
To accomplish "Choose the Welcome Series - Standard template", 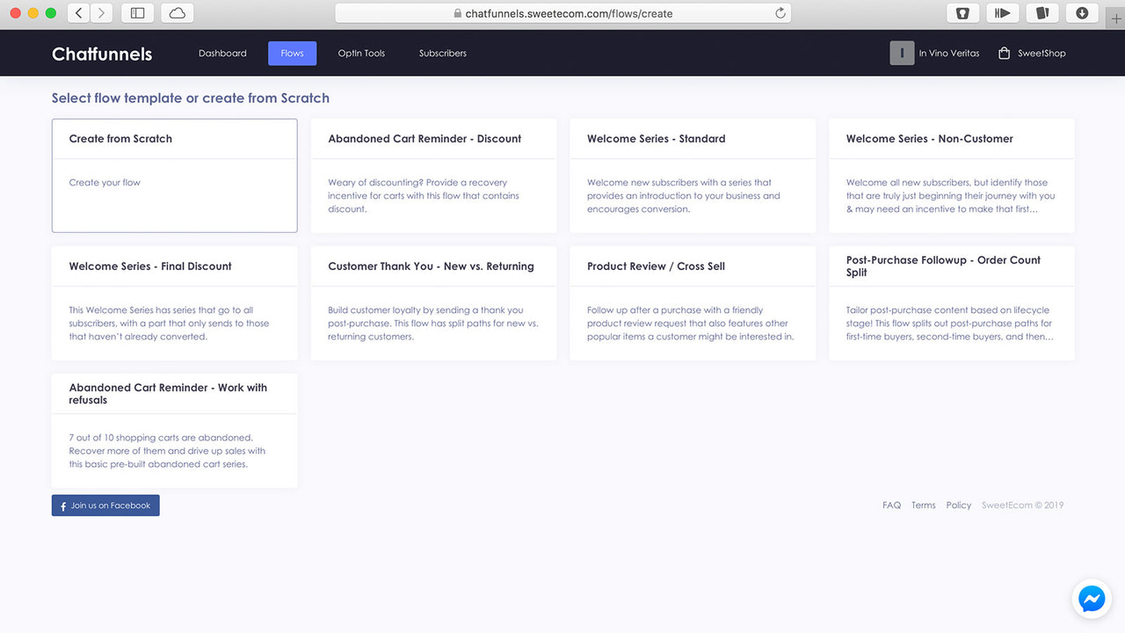I will coord(693,176).
